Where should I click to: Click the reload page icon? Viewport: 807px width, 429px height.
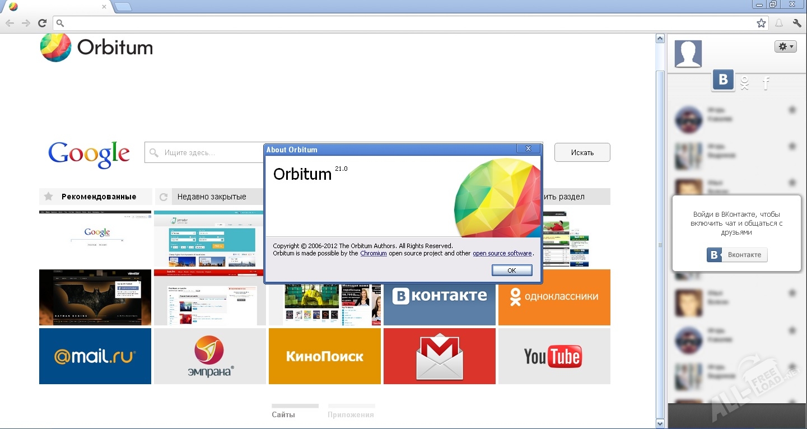(42, 23)
